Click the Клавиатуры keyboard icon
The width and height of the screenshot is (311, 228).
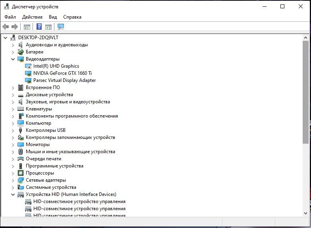pyautogui.click(x=21, y=109)
